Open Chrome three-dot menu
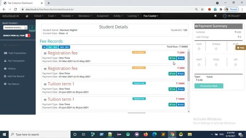Image resolution: width=246 pixels, height=138 pixels. [x=242, y=9]
